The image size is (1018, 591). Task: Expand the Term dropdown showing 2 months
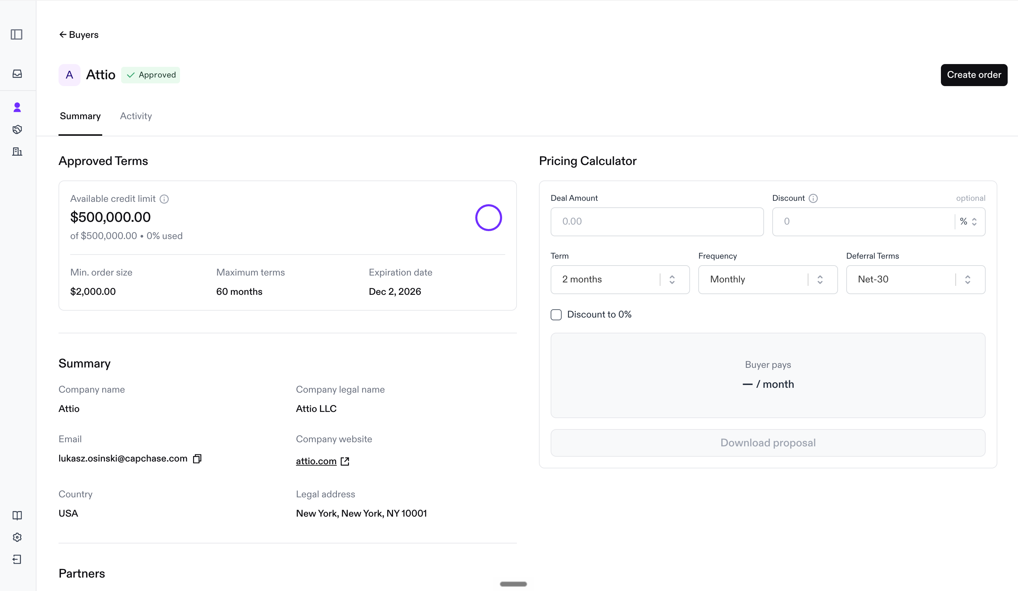click(620, 279)
